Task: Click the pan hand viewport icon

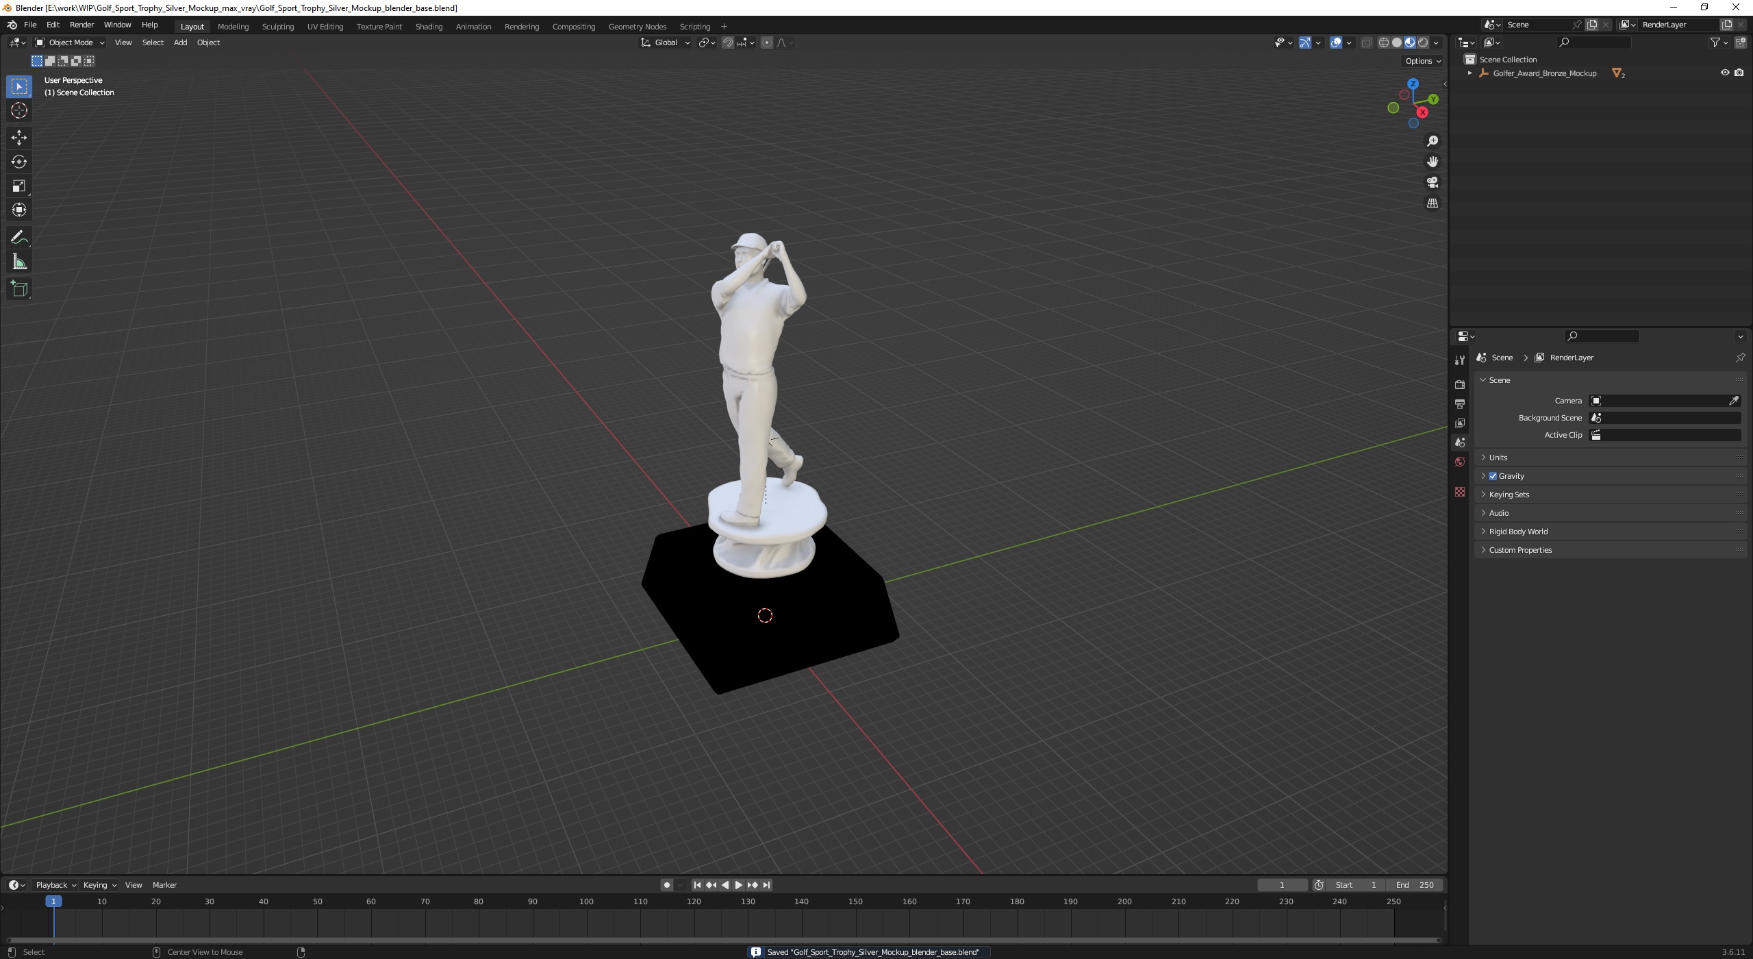Action: click(1432, 162)
